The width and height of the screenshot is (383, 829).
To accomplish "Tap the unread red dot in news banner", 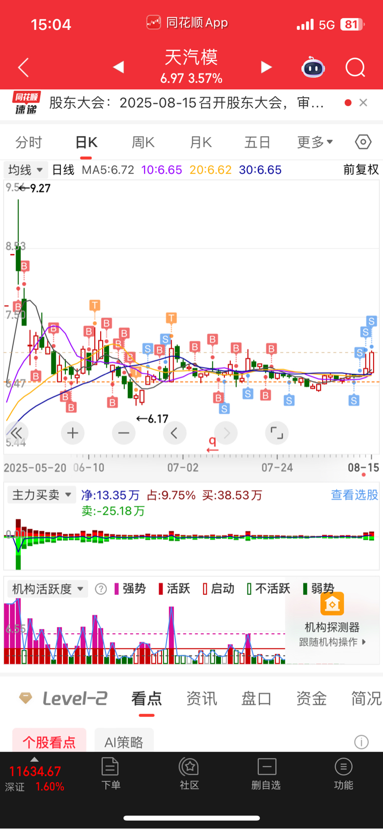I will point(348,103).
